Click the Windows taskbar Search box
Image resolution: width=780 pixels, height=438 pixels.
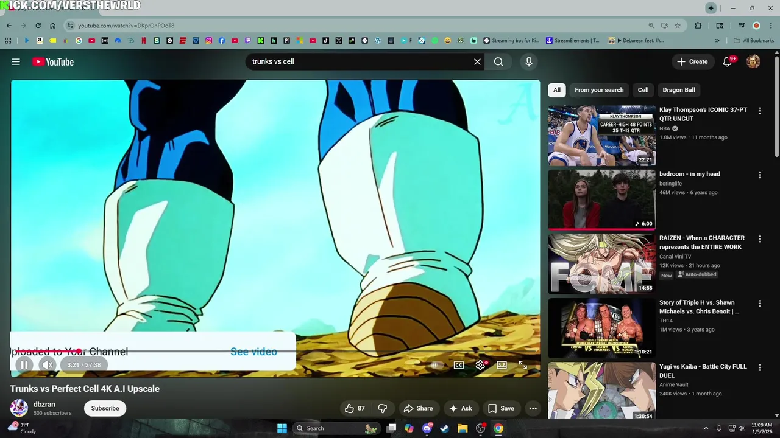coord(336,428)
